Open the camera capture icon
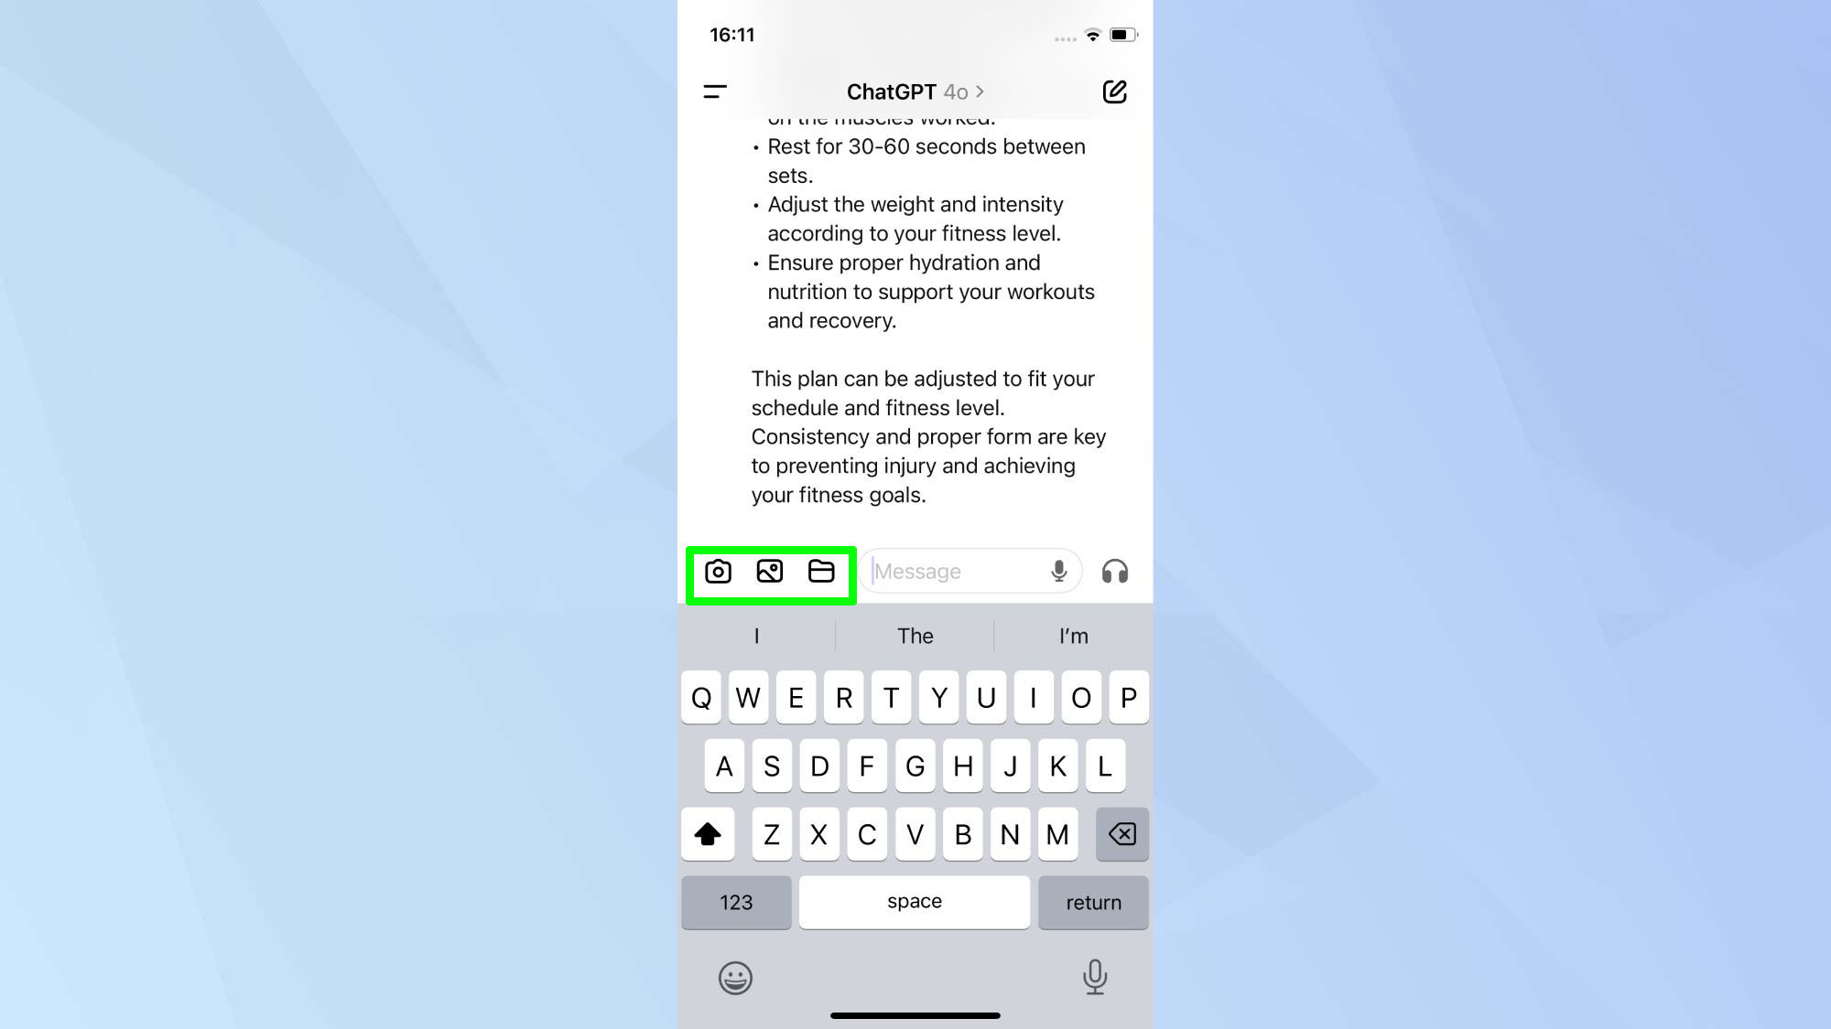This screenshot has width=1831, height=1029. pos(717,572)
